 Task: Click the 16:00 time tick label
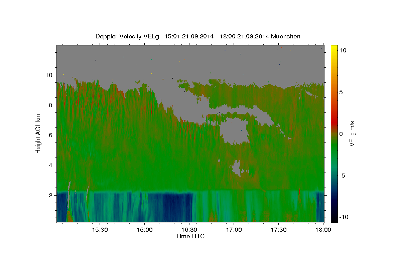(x=145, y=230)
